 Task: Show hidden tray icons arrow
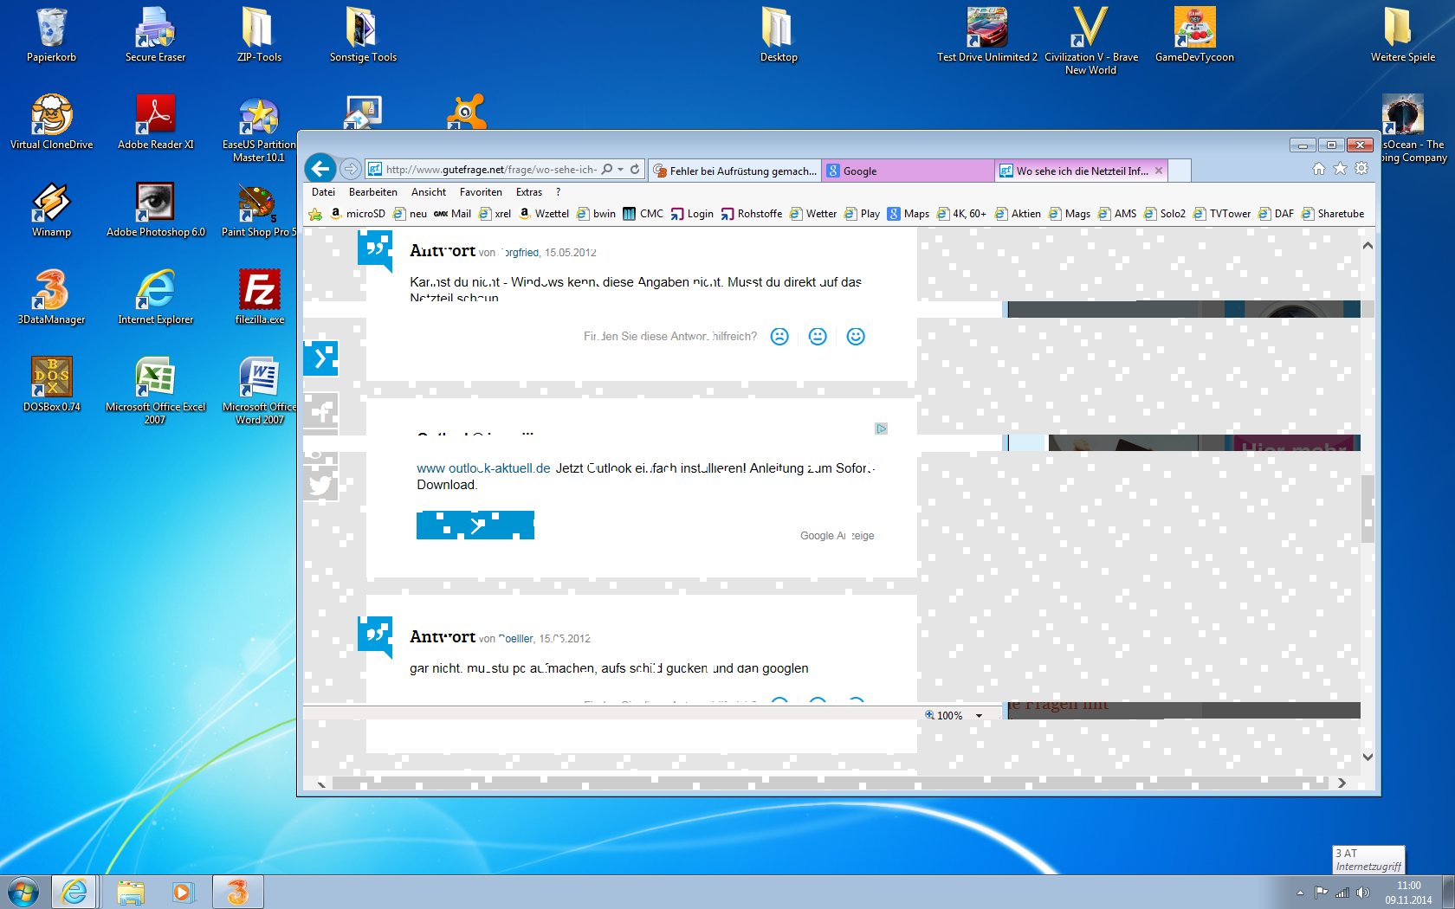click(1300, 893)
